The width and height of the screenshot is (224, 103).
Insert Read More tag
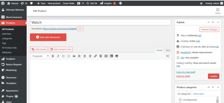tap(101, 56)
